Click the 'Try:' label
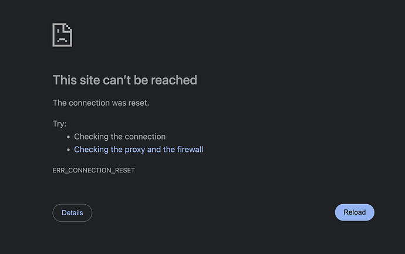The width and height of the screenshot is (405, 254). [x=59, y=124]
